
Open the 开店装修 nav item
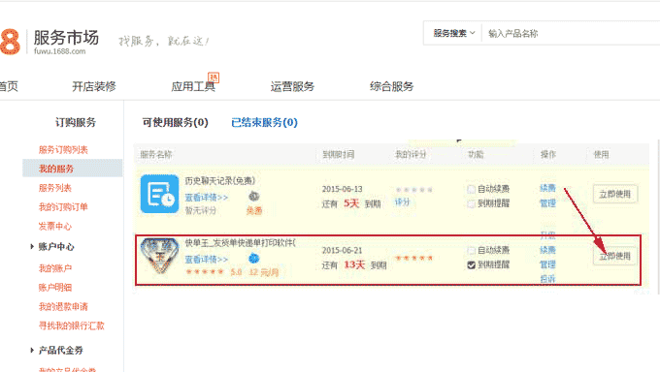tap(94, 86)
